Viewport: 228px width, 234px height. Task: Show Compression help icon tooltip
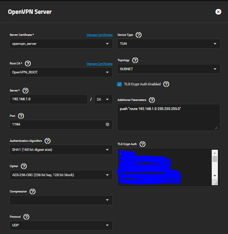pos(33,191)
